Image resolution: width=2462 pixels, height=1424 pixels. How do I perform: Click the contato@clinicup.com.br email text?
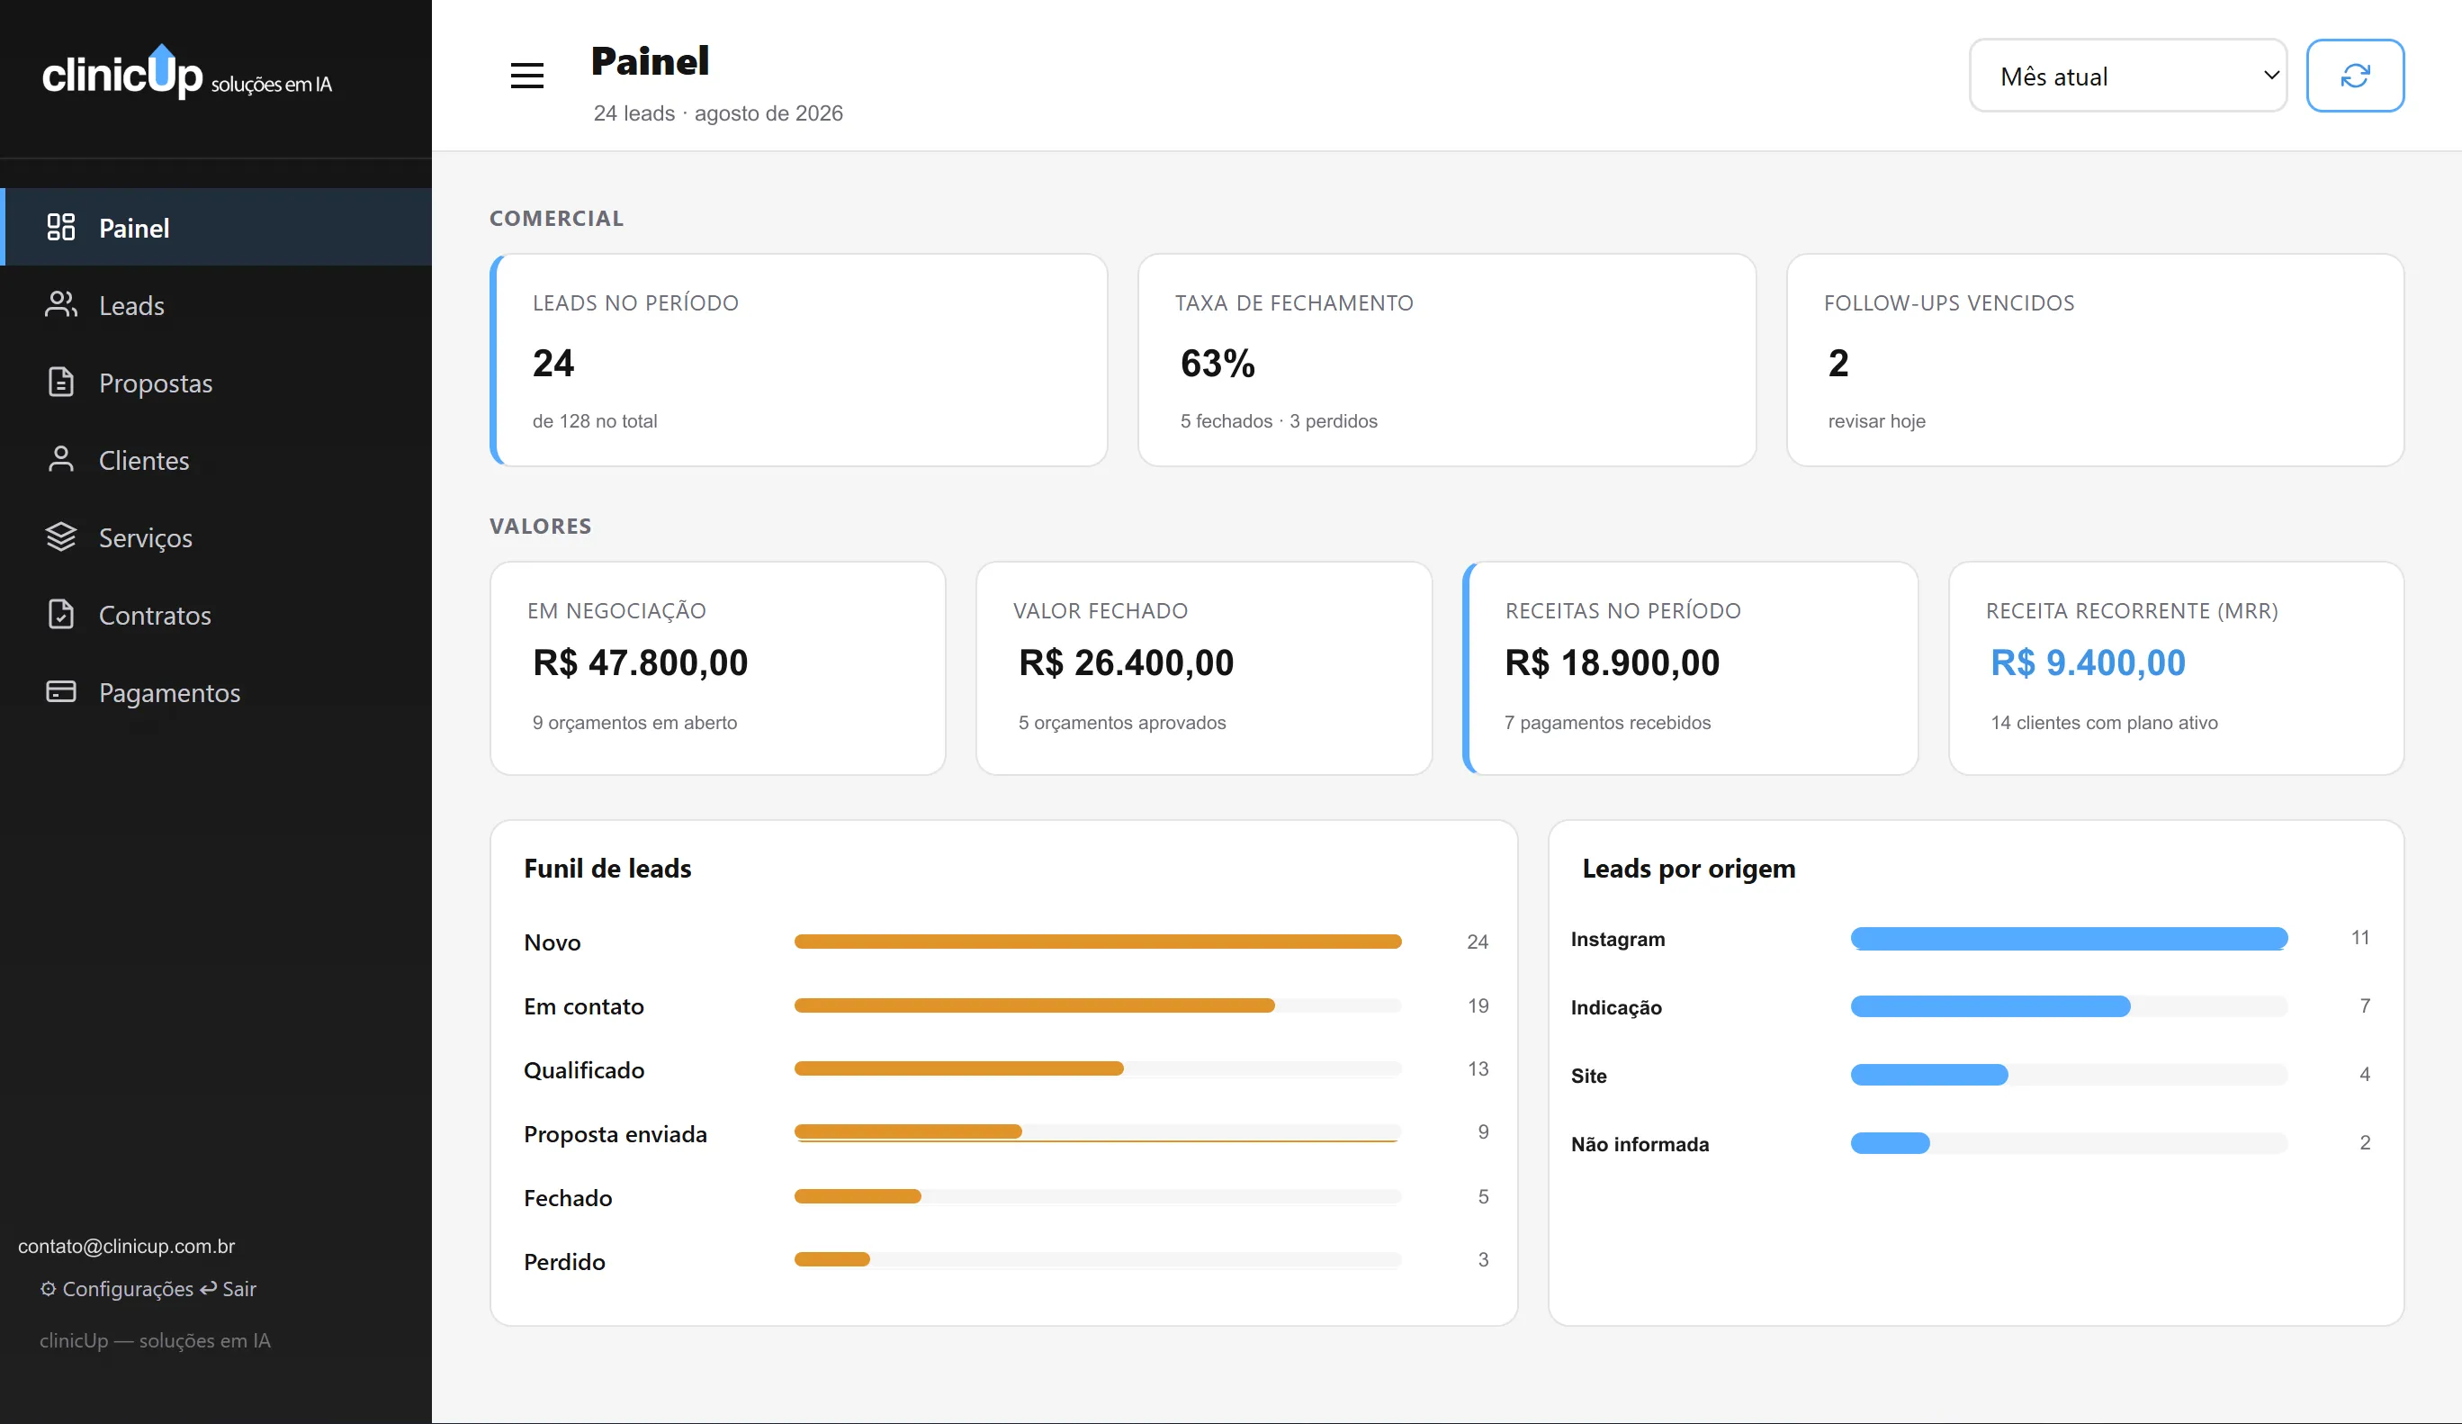(x=126, y=1246)
